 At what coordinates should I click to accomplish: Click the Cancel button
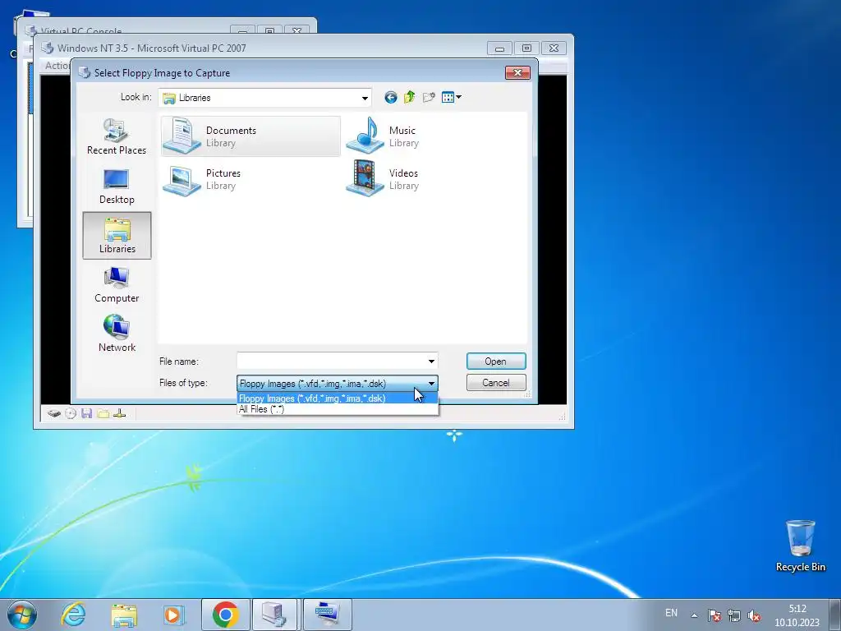point(496,383)
